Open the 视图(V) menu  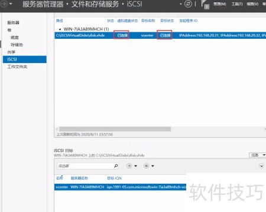(x=252, y=4)
